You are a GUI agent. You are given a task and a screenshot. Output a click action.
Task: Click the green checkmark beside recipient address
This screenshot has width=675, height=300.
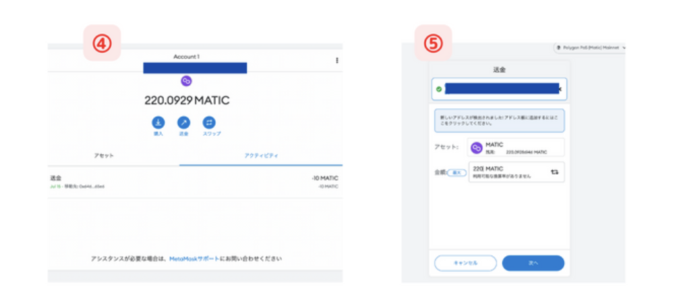tap(439, 88)
